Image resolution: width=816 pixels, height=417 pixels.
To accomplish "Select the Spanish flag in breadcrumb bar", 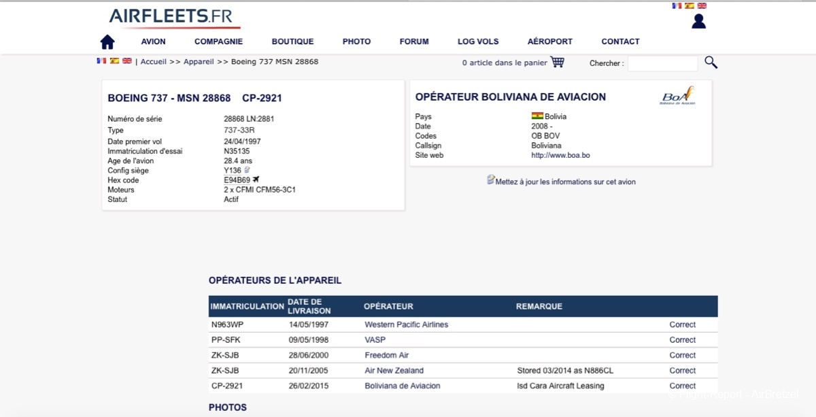I will pyautogui.click(x=114, y=61).
